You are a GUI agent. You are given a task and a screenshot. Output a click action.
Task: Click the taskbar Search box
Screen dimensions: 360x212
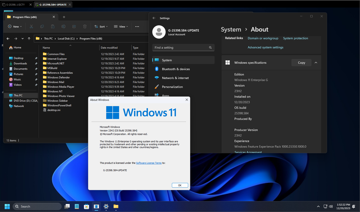pos(37,206)
